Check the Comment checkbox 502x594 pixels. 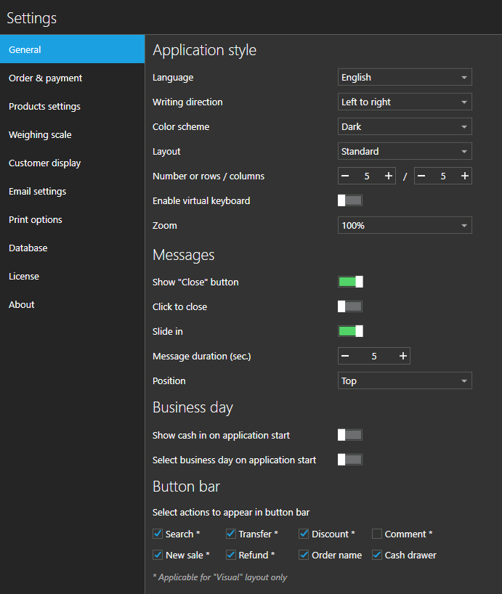[376, 534]
